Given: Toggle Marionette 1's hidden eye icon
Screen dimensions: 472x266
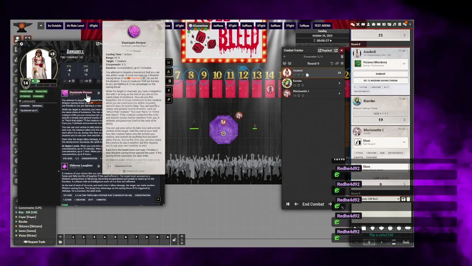Looking at the screenshot, I should (295, 96).
